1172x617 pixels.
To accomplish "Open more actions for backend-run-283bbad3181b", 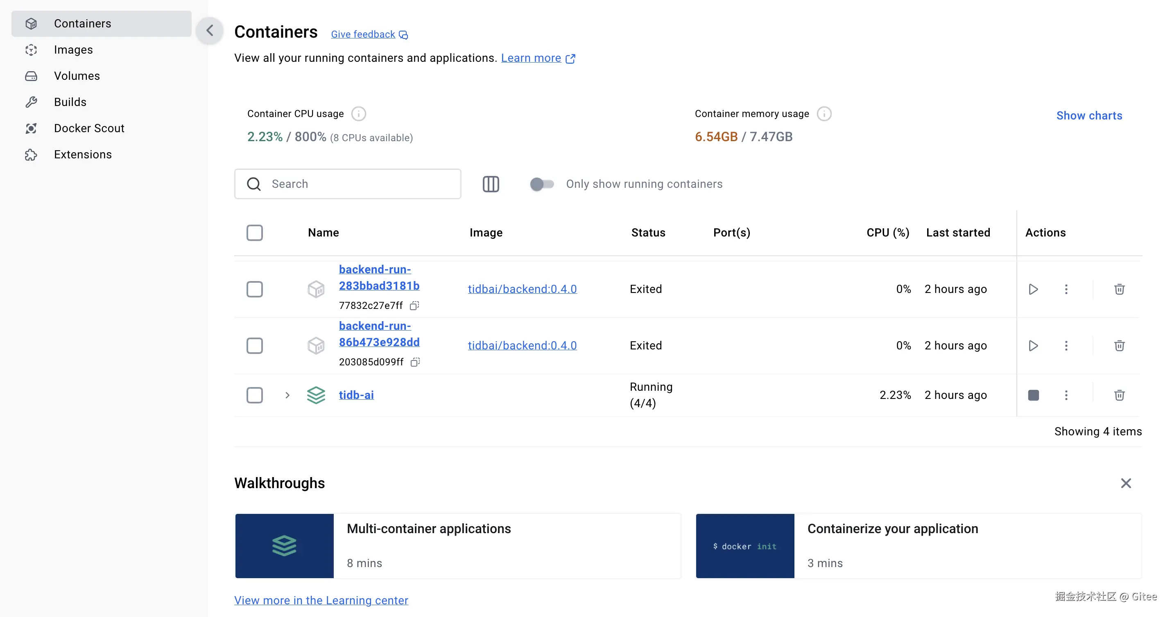I will click(x=1066, y=289).
